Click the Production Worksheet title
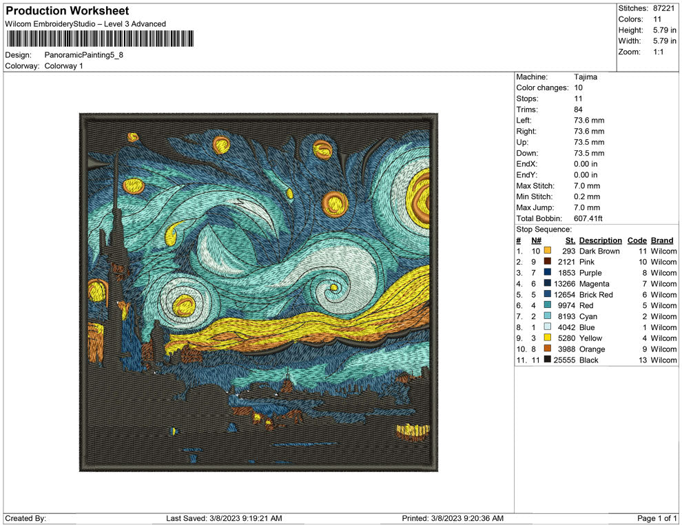The height and width of the screenshot is (525, 682). (x=68, y=11)
